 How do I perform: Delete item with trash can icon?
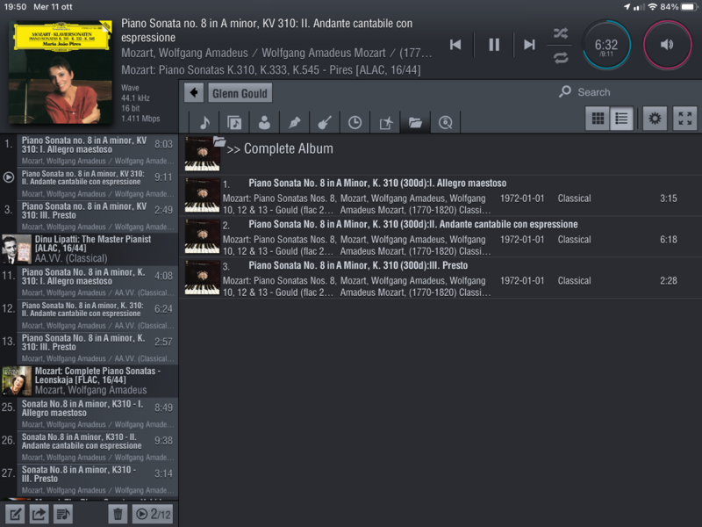tap(118, 514)
